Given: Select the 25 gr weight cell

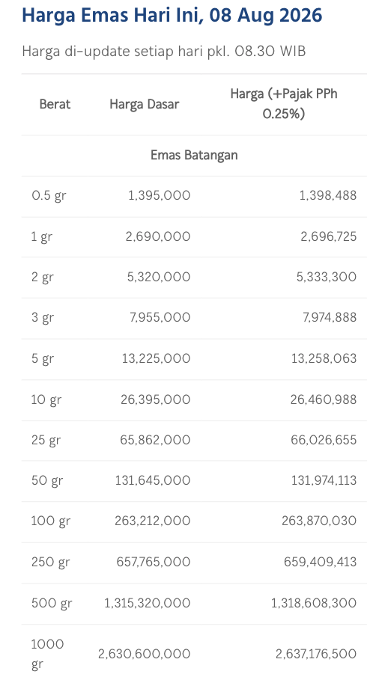Looking at the screenshot, I should point(46,441).
